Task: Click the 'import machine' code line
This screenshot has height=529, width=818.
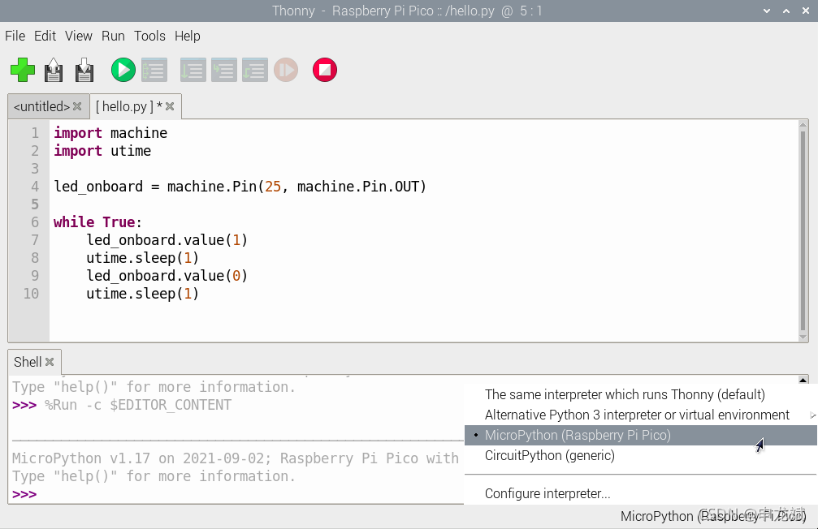Action: click(110, 133)
